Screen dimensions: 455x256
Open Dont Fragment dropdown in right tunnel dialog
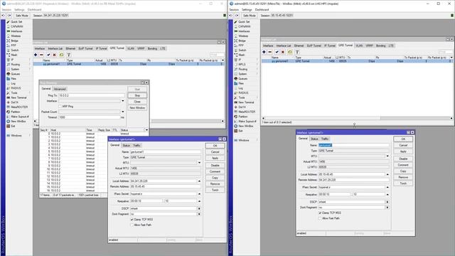coord(387,208)
